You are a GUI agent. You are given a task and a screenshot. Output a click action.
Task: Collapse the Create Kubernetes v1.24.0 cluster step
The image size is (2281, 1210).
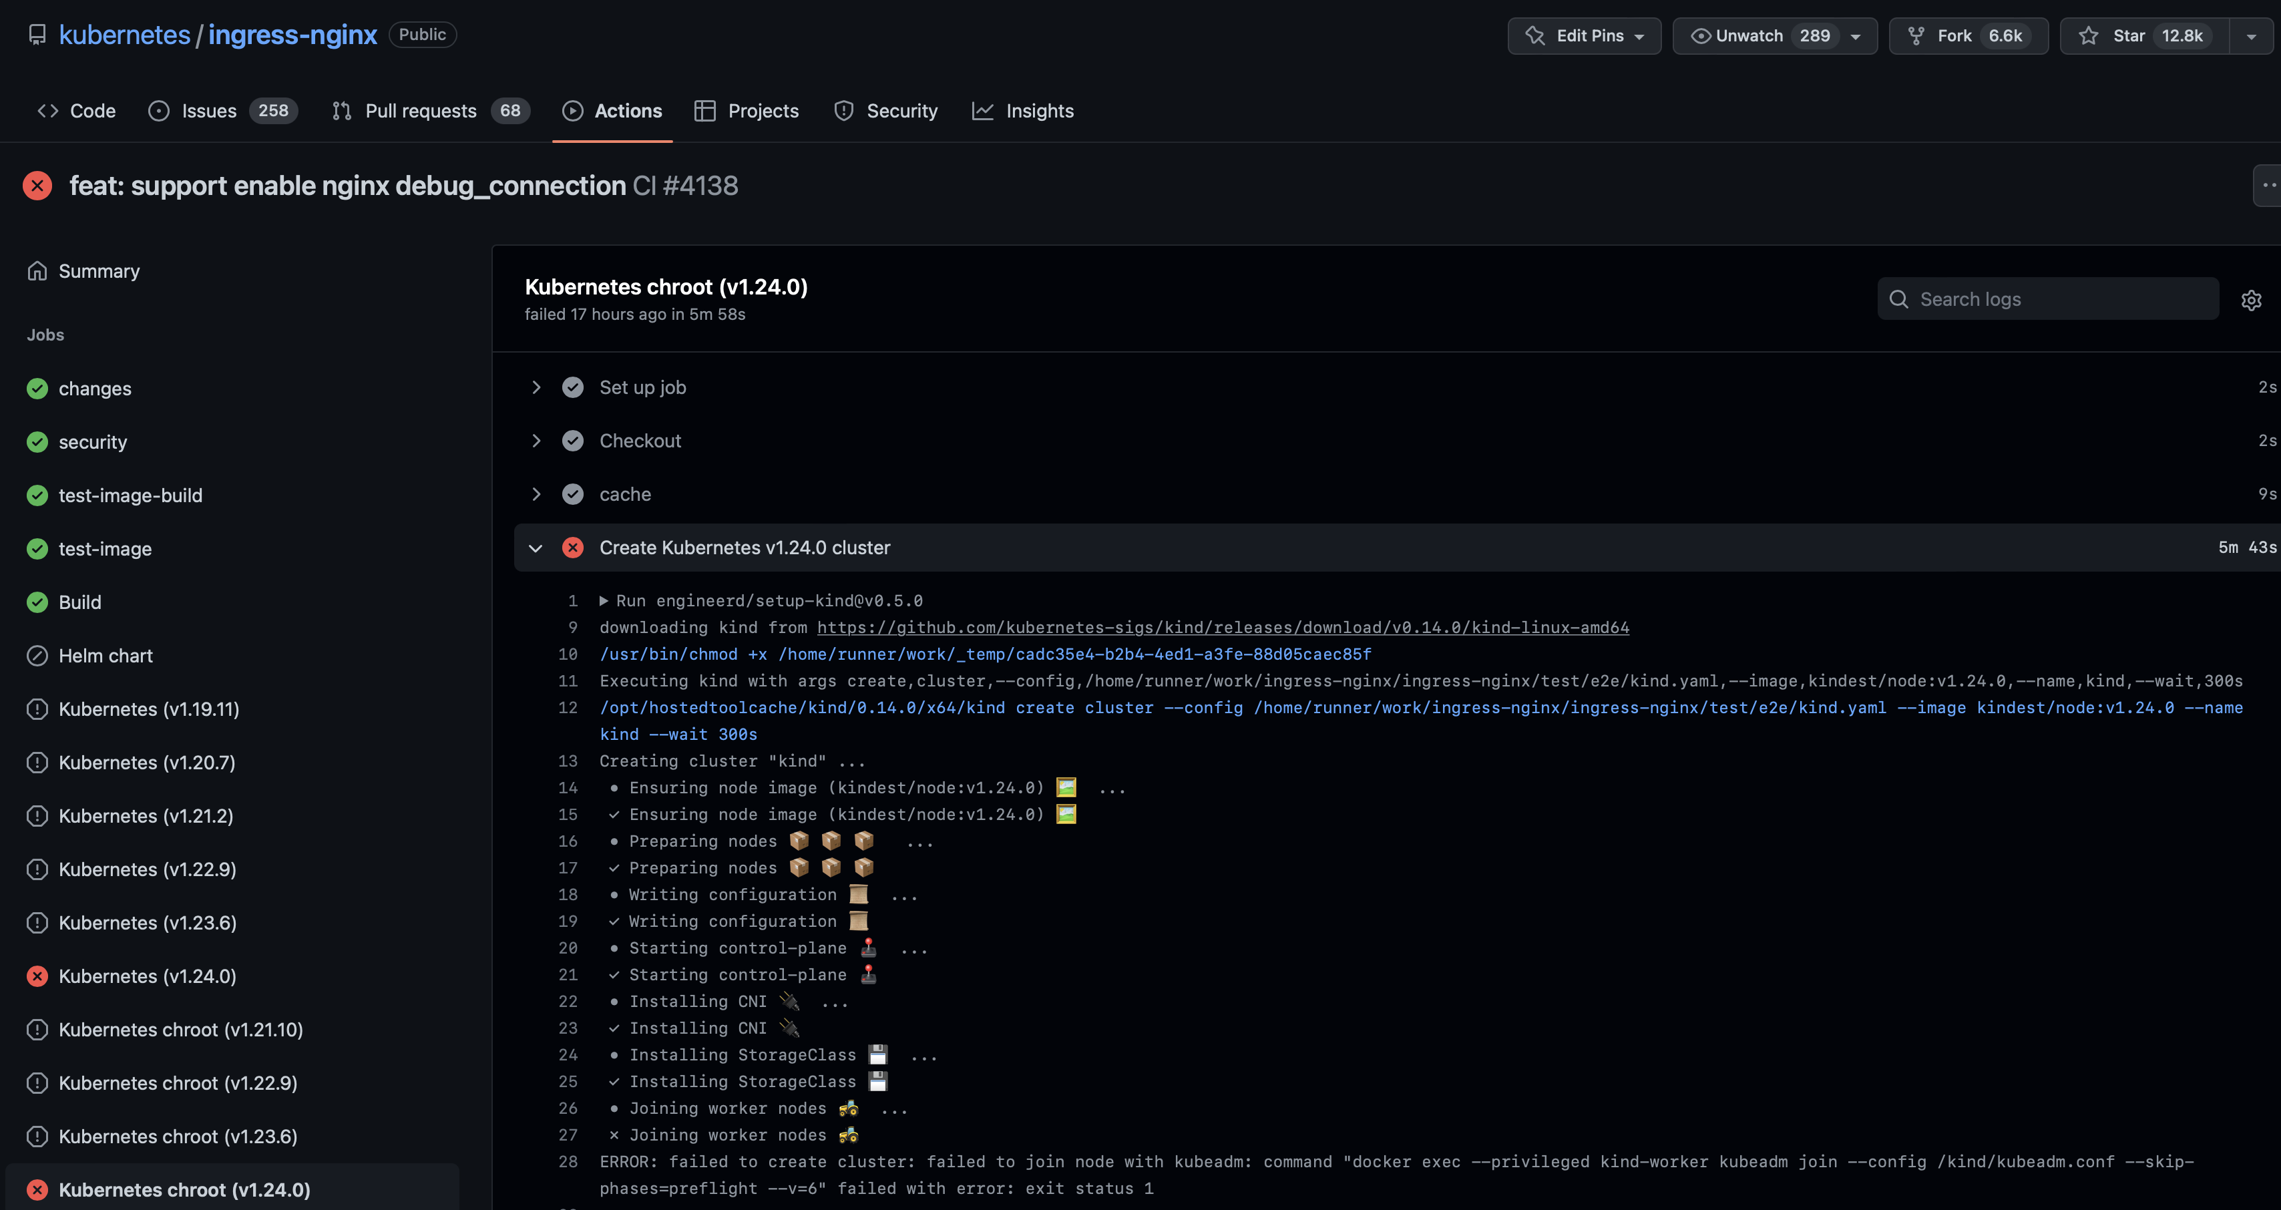click(536, 548)
